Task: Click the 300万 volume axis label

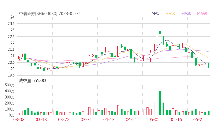Action: click(10, 97)
